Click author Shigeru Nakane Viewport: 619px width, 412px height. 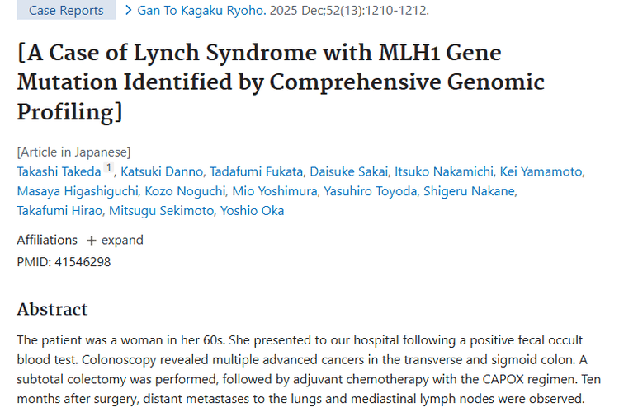click(470, 191)
